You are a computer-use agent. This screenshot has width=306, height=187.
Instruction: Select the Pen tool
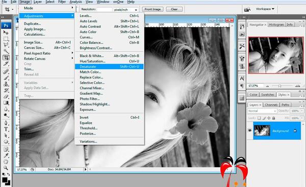click(x=6, y=123)
